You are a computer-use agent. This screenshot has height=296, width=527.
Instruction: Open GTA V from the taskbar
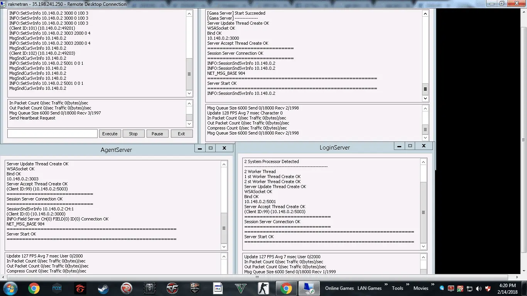point(240,288)
